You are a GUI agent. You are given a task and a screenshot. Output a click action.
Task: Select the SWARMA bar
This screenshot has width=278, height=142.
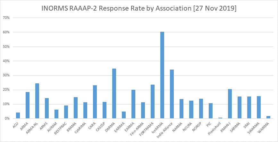[x=259, y=107]
